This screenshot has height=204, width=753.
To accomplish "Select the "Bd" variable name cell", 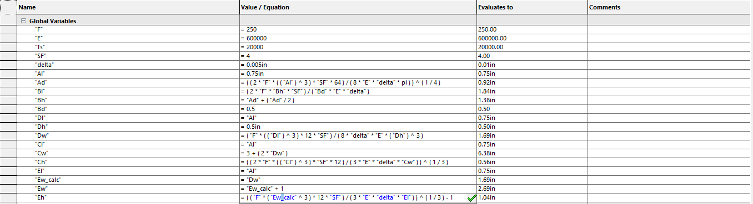I will click(128, 109).
